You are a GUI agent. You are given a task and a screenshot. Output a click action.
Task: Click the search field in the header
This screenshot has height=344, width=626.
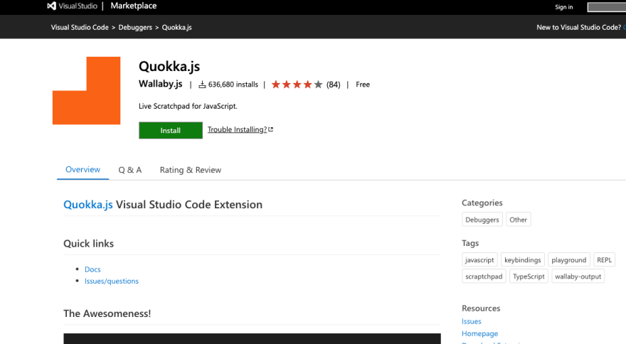click(606, 7)
